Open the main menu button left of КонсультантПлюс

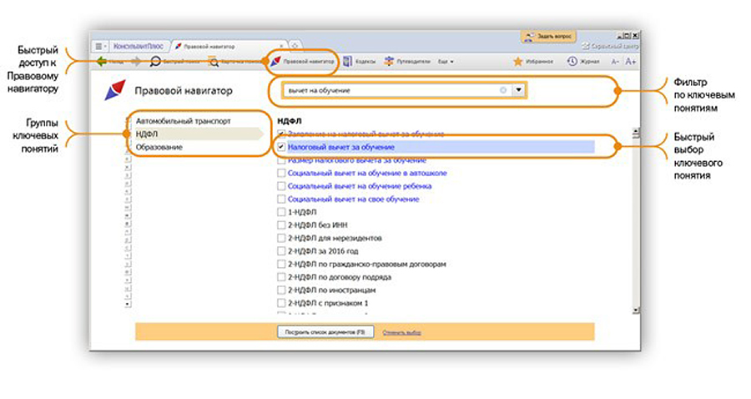point(100,45)
